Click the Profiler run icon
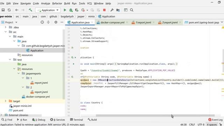Viewport: 224px width, 126px height. 83,10
